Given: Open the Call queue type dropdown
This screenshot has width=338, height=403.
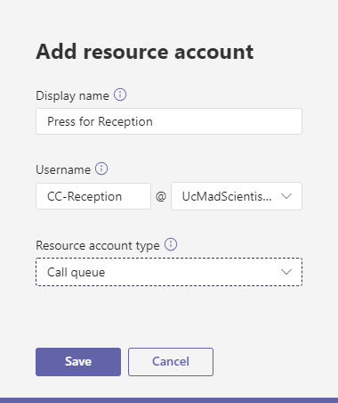Looking at the screenshot, I should pos(169,272).
